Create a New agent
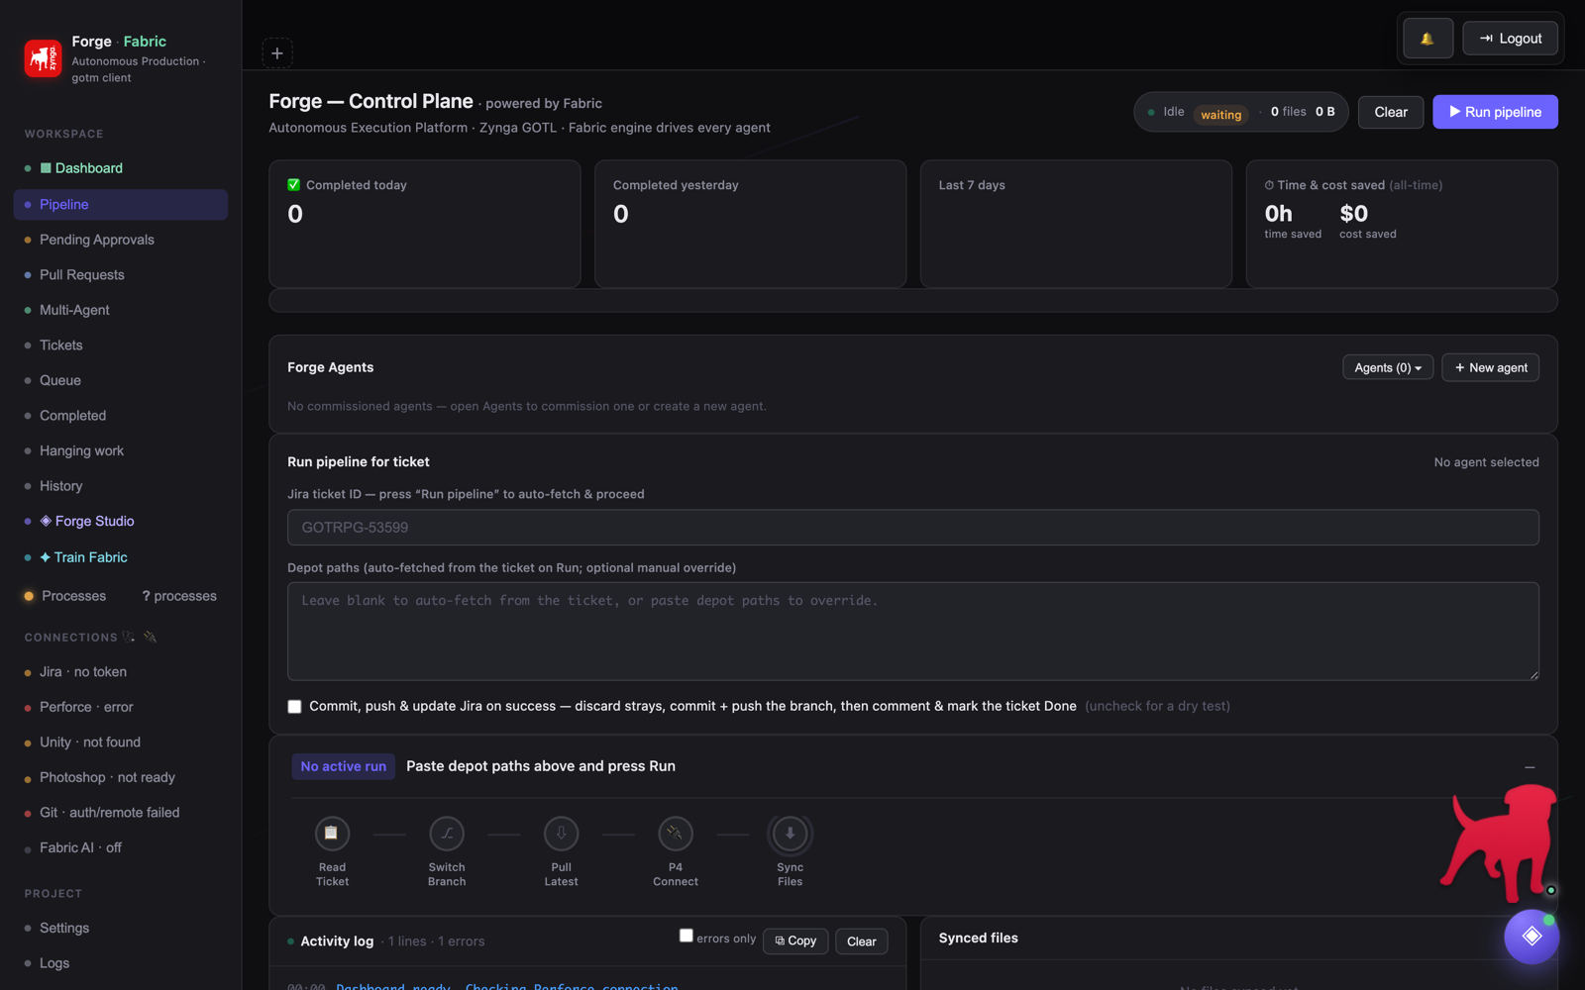1585x990 pixels. coord(1490,367)
